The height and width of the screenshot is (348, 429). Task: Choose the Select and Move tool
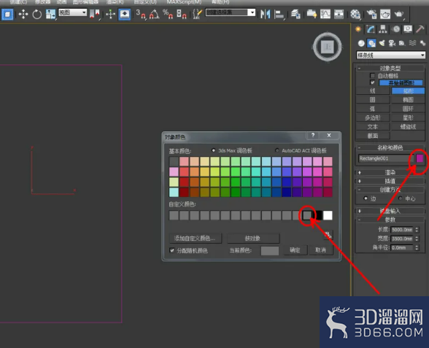click(x=23, y=14)
